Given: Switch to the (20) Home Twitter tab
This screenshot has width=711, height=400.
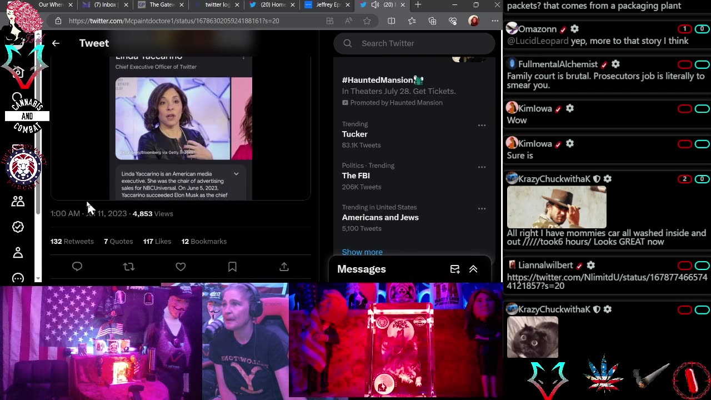Looking at the screenshot, I should point(272,5).
